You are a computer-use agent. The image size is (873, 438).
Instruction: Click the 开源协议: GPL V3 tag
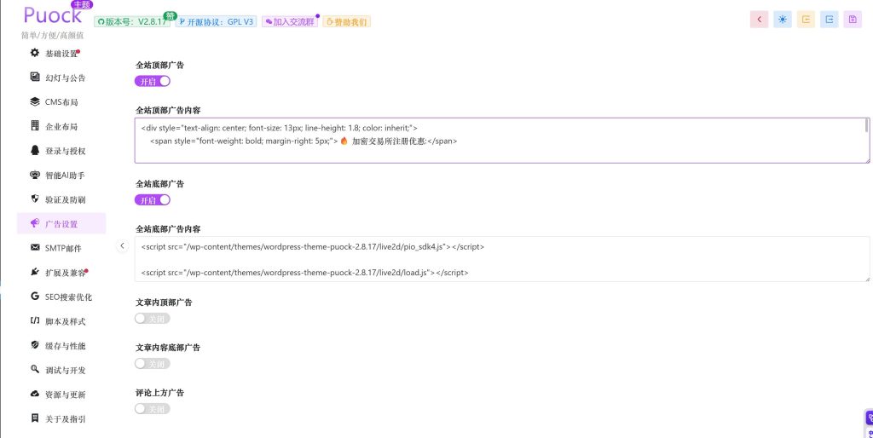tap(216, 21)
